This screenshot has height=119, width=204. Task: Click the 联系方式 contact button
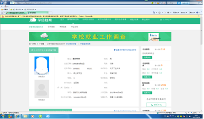point(156,105)
